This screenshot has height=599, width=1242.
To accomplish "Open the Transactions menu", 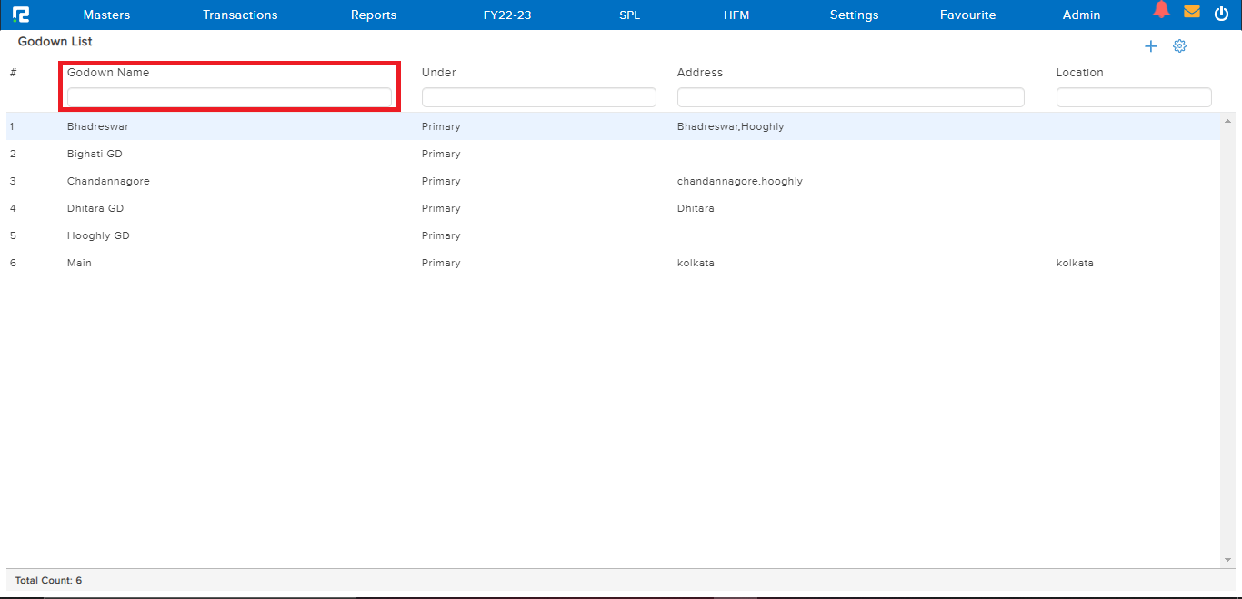I will (x=240, y=15).
